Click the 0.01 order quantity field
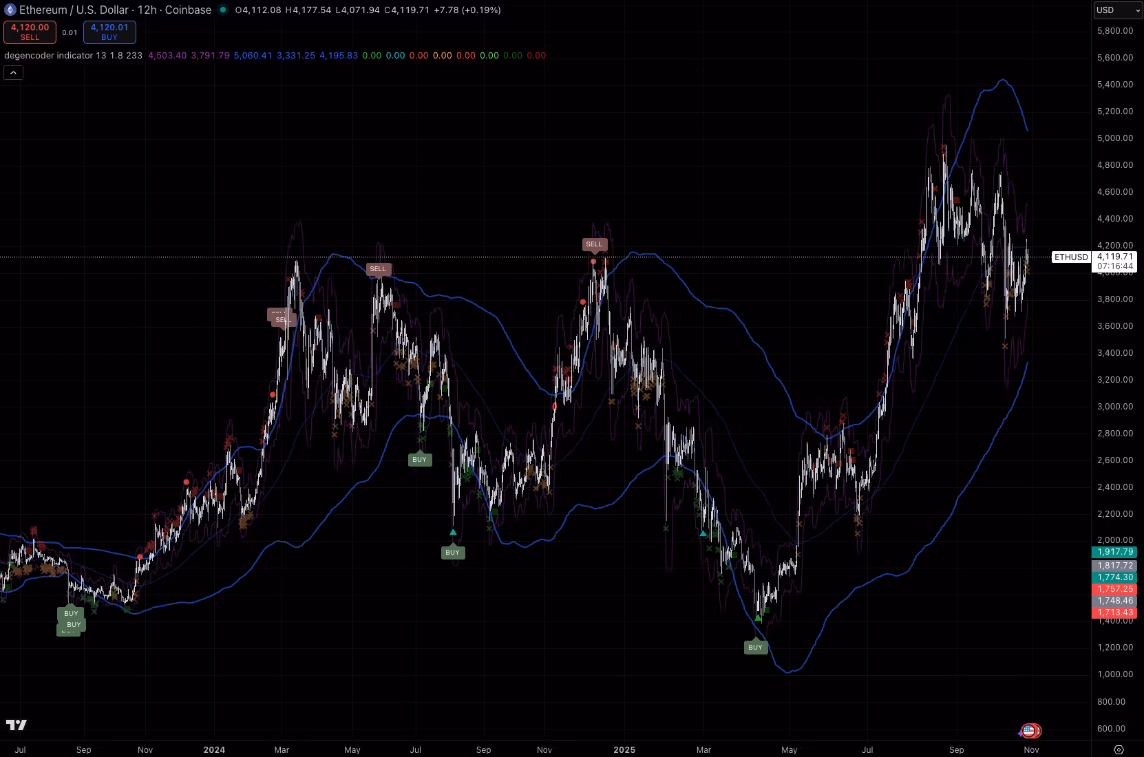This screenshot has height=757, width=1144. pyautogui.click(x=70, y=32)
